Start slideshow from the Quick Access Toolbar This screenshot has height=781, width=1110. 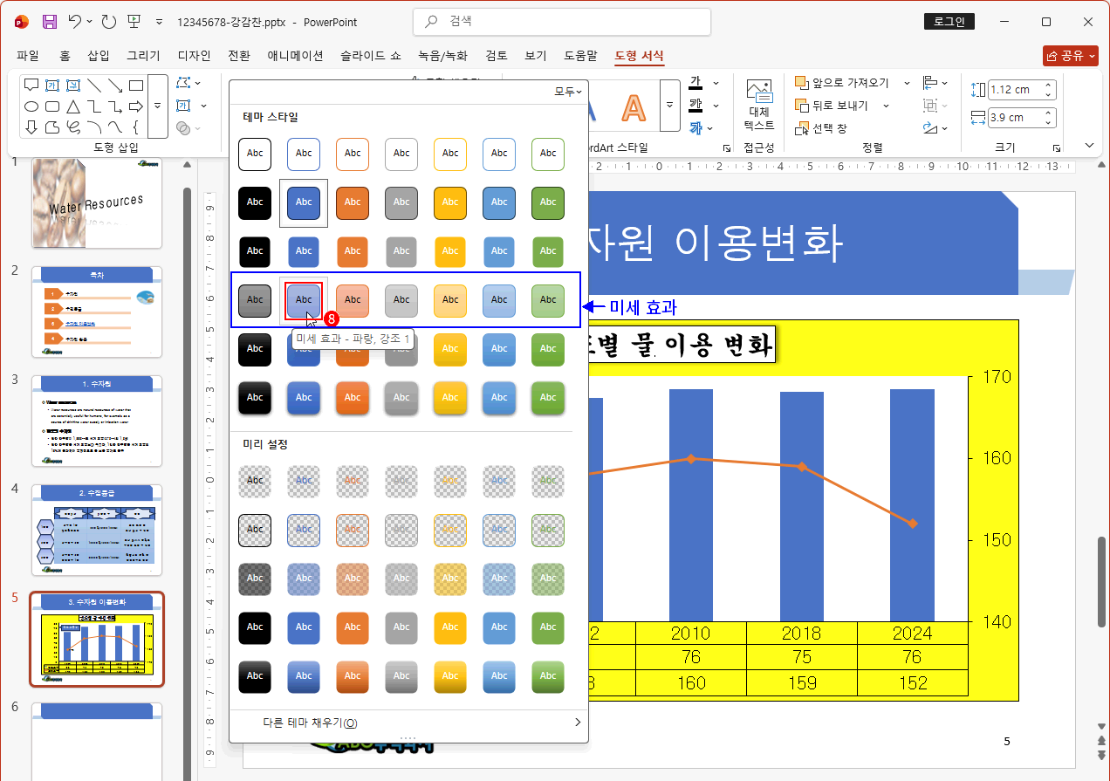tap(135, 22)
